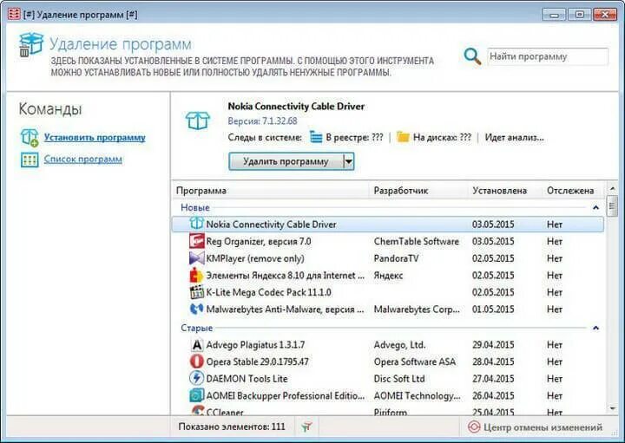Click 'Opera Software ASA' developer cell

click(x=415, y=362)
